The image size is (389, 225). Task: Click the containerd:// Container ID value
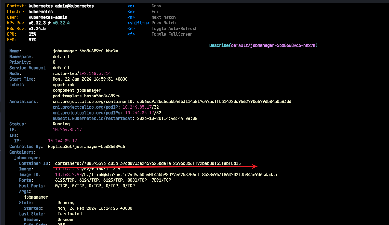148,163
